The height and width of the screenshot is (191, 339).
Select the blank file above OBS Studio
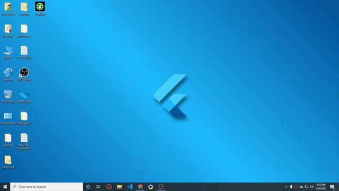click(x=24, y=53)
